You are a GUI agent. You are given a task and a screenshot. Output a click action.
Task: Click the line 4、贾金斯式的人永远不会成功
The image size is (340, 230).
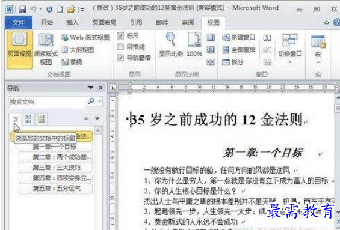click(x=191, y=222)
